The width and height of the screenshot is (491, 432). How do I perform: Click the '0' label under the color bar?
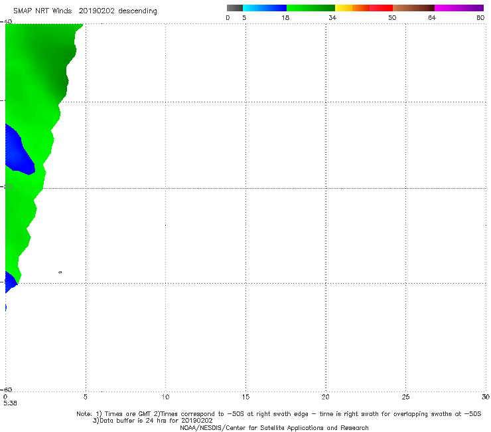pyautogui.click(x=228, y=18)
